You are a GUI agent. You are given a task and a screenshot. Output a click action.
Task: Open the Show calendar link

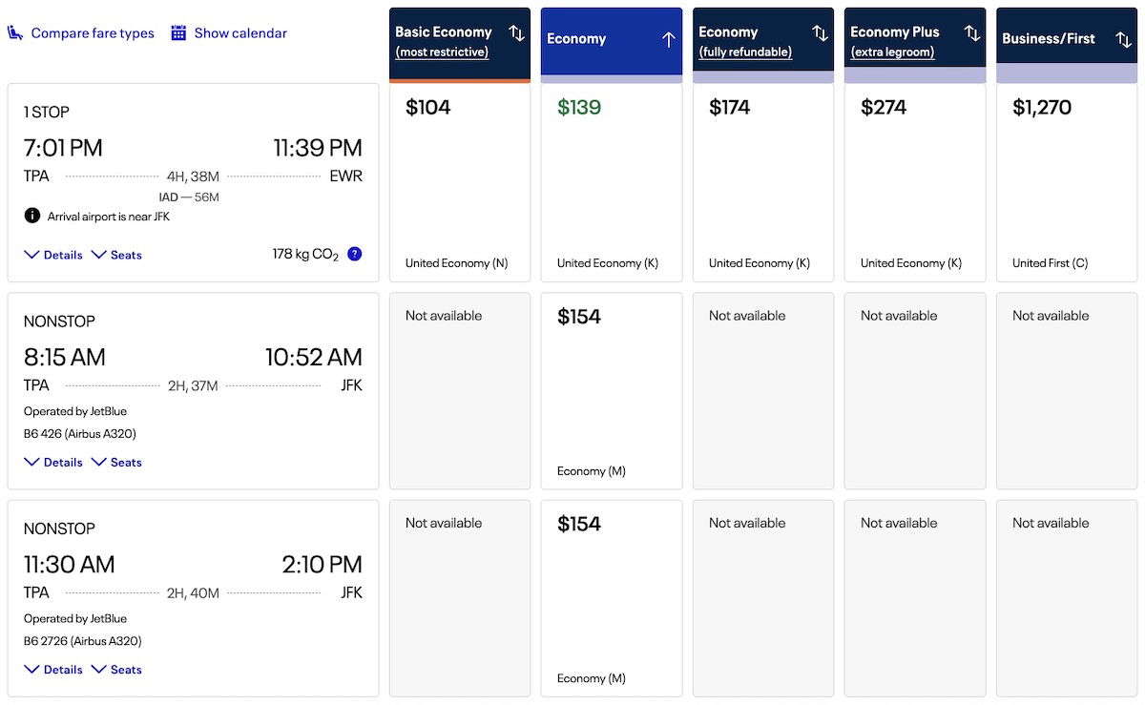(x=240, y=33)
